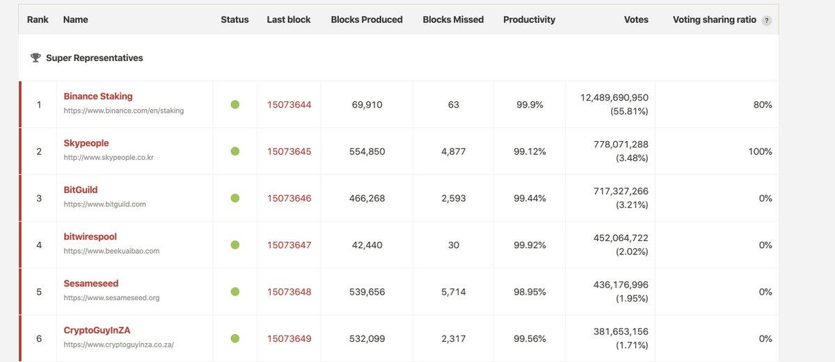Viewport: 835px width, 362px height.
Task: Click the Votes column header
Action: [x=636, y=19]
